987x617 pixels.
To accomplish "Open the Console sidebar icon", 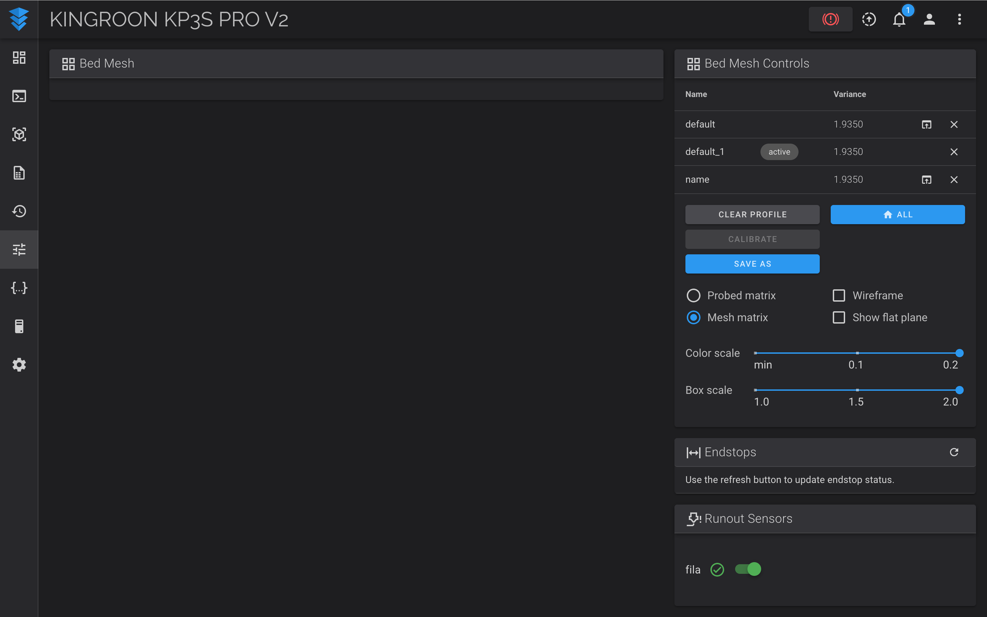I will pyautogui.click(x=19, y=96).
